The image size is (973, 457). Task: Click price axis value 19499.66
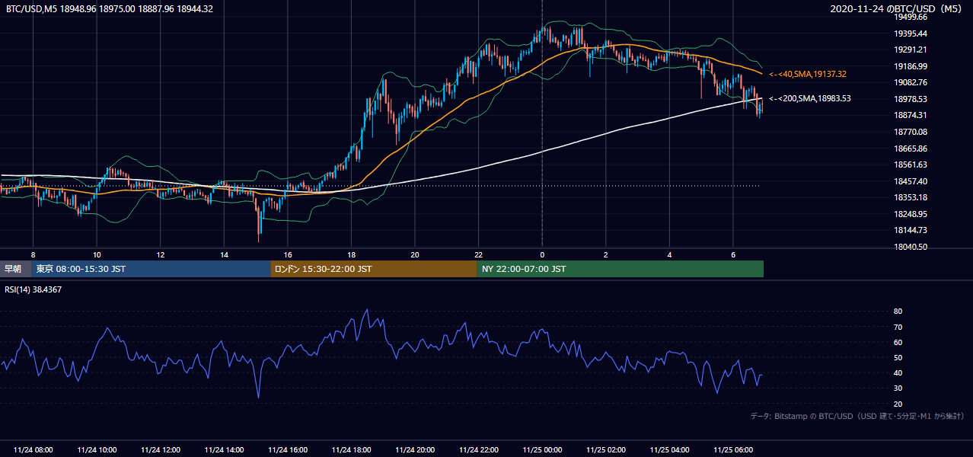point(911,17)
